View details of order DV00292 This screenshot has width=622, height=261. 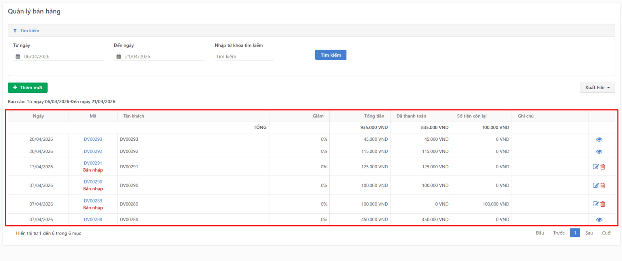point(599,152)
